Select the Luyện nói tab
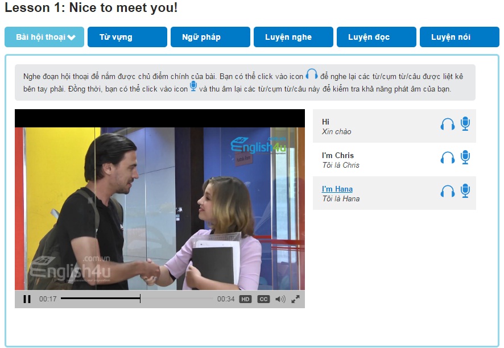Screen dimensions: 504x348 (459, 37)
